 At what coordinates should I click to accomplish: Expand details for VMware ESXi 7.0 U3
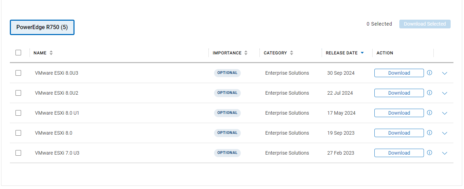pyautogui.click(x=444, y=153)
